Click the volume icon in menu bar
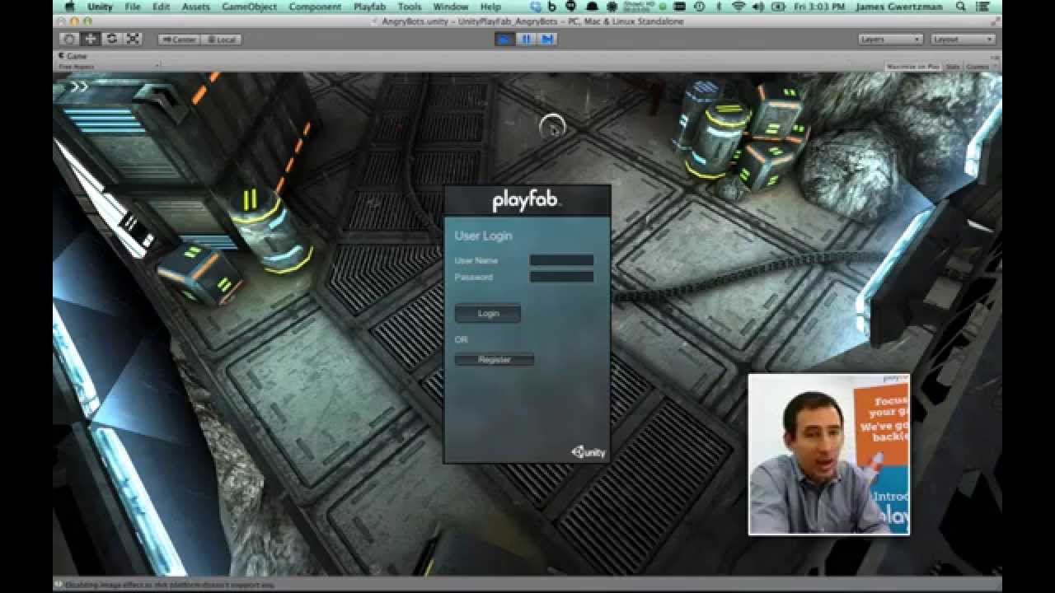This screenshot has width=1055, height=593. click(758, 7)
